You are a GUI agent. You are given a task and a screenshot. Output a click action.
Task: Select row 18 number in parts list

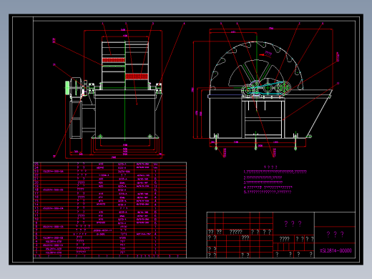coord(36,190)
